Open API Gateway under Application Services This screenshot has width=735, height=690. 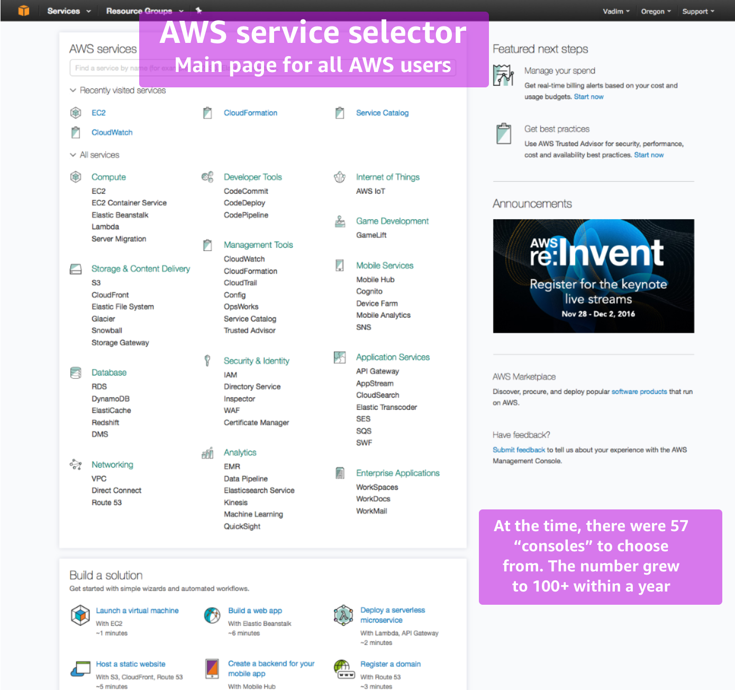pyautogui.click(x=378, y=371)
